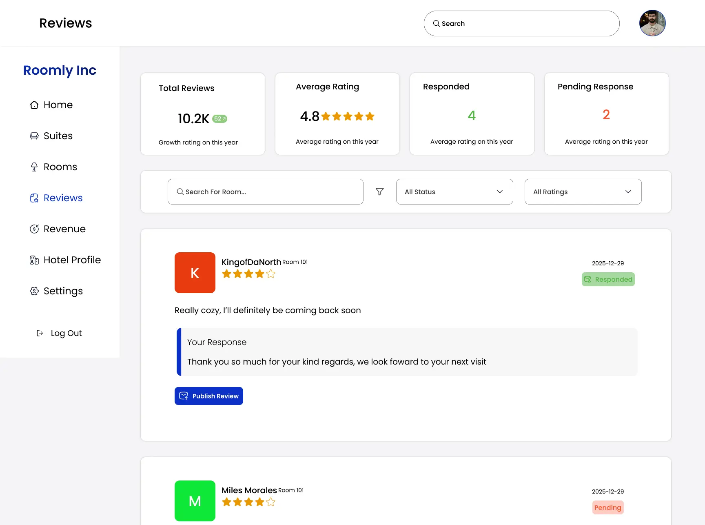Image resolution: width=705 pixels, height=525 pixels.
Task: Focus the top Search field
Action: pos(521,24)
